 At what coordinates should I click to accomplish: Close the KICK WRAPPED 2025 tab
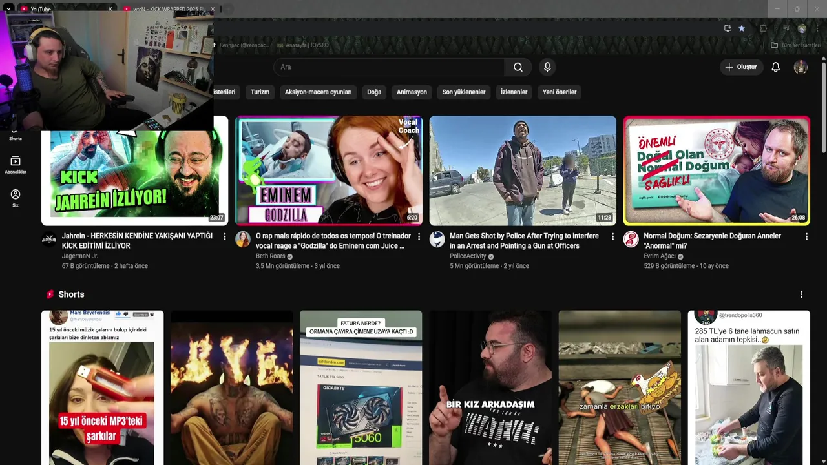pos(213,9)
